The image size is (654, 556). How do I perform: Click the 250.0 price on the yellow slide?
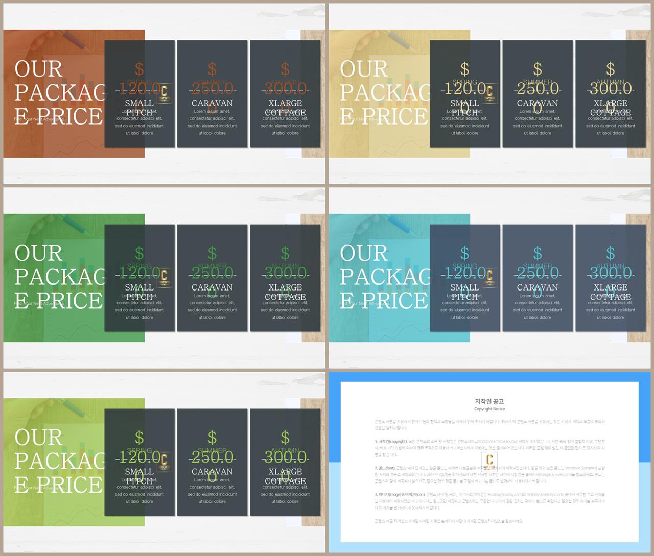click(538, 89)
